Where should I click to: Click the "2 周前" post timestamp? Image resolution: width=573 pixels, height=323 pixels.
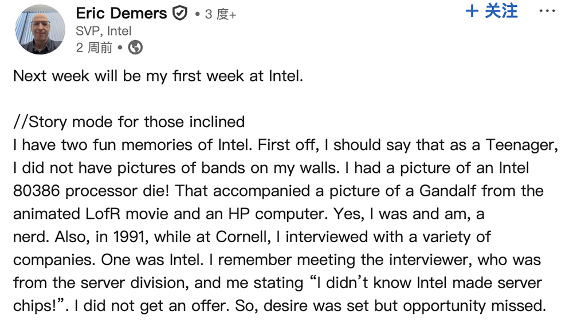[94, 48]
